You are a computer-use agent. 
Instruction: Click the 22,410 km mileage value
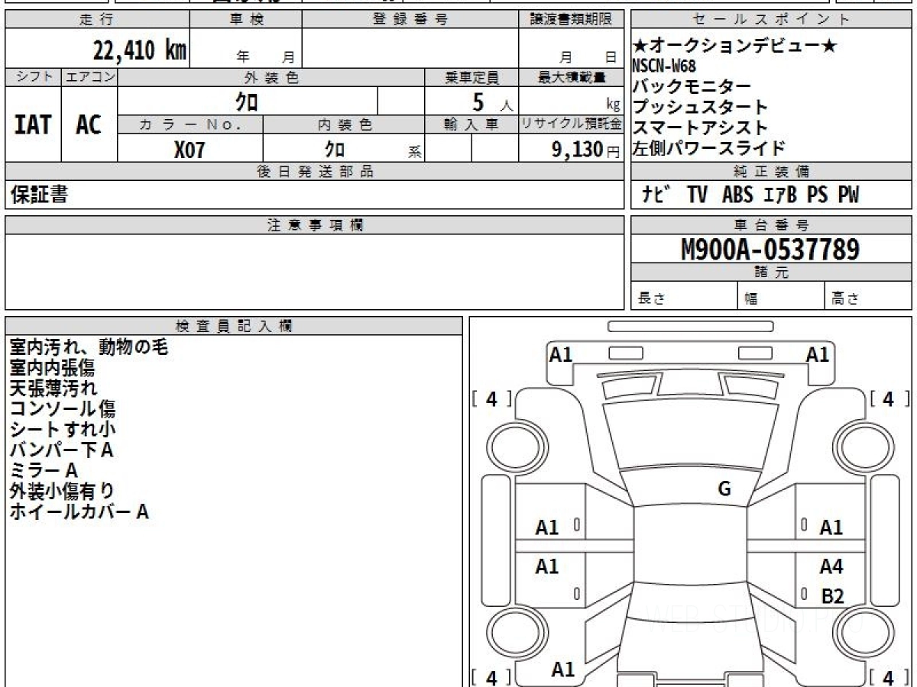tap(139, 50)
